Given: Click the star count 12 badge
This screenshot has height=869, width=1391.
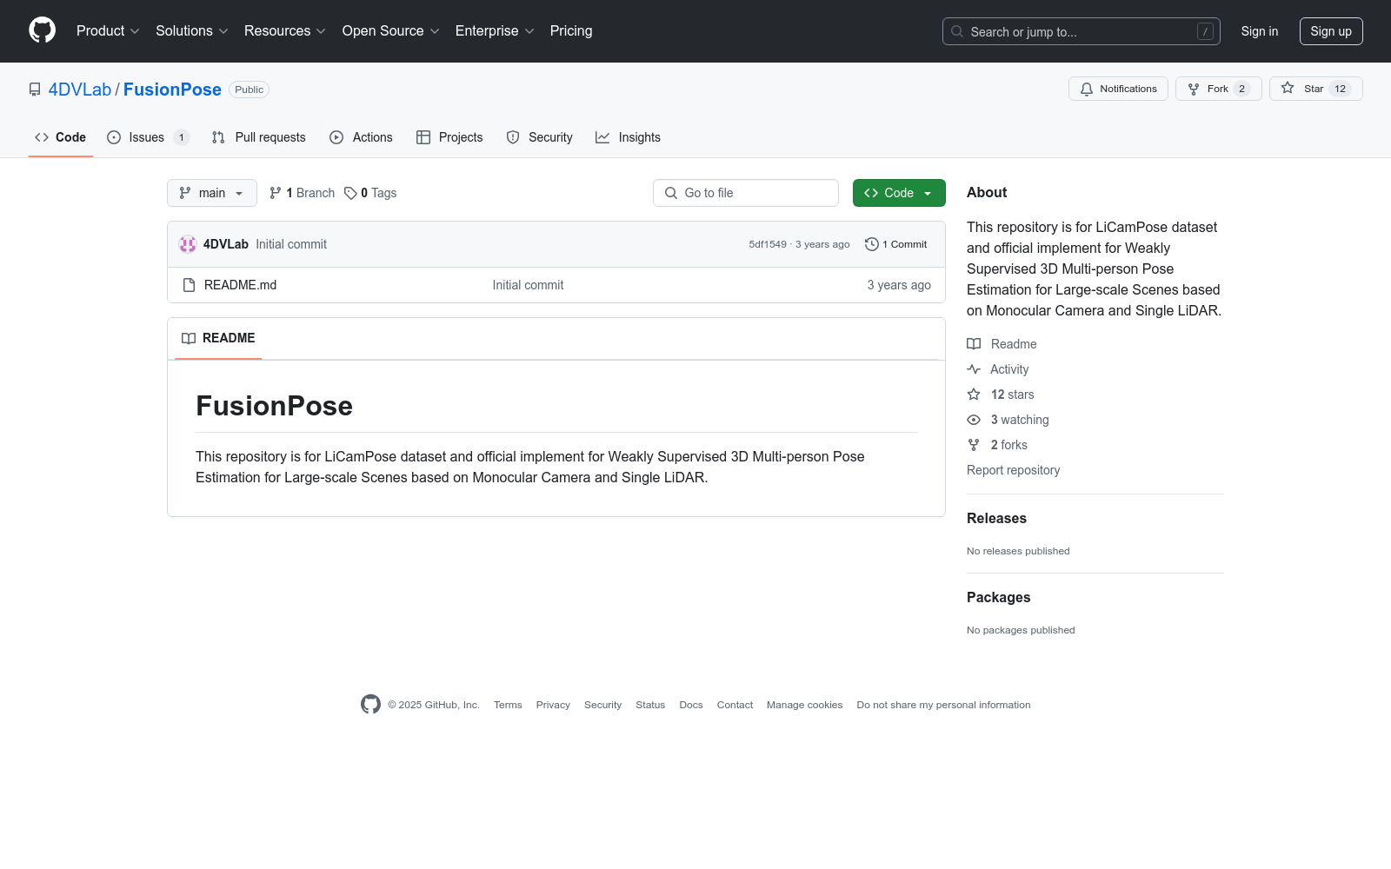Looking at the screenshot, I should coord(1340,89).
